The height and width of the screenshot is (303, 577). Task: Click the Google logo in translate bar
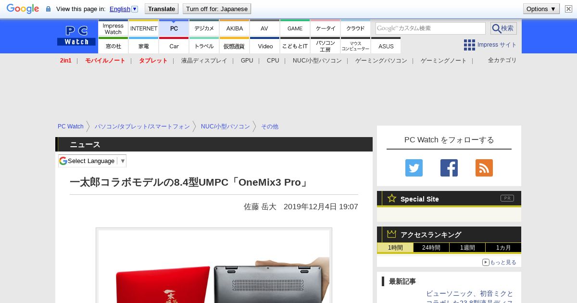23,9
